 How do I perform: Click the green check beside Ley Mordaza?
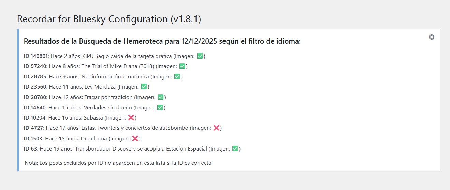click(144, 87)
